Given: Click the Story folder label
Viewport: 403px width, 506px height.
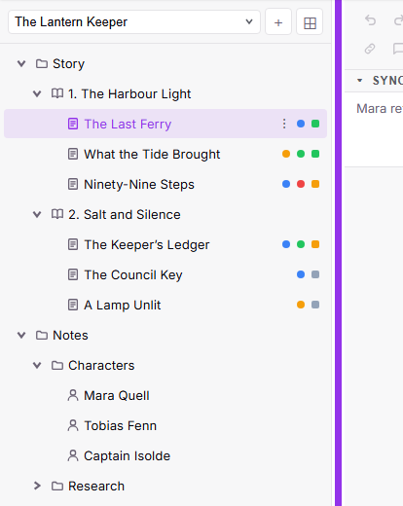Looking at the screenshot, I should point(68,64).
